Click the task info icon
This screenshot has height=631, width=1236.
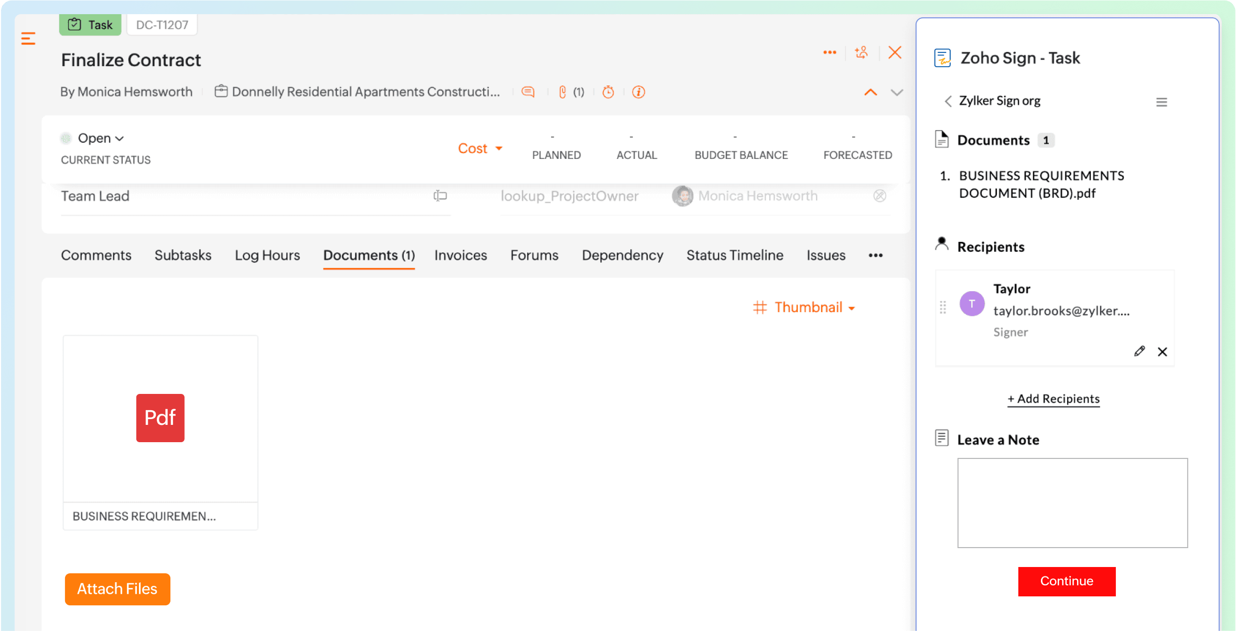[638, 92]
